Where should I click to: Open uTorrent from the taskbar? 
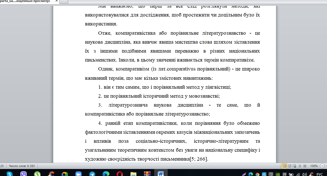[x=37, y=174]
